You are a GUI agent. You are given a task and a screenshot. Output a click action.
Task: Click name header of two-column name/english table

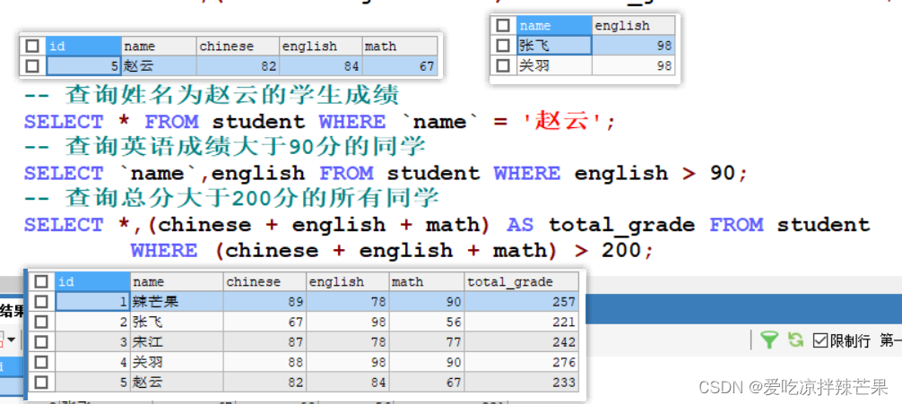tap(554, 25)
